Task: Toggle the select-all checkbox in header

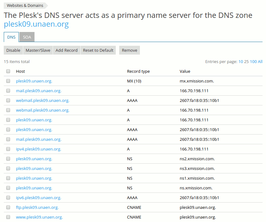Action: 8,71
